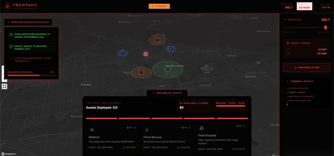Select the Medical asset card title
Screen dimensions: 334x156
[x=94, y=137]
